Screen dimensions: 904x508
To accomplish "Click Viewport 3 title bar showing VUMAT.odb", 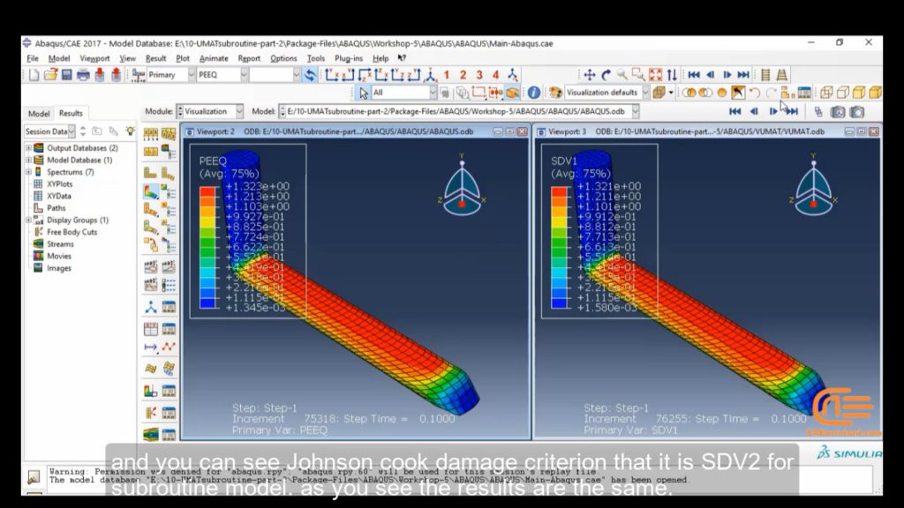I will point(689,131).
